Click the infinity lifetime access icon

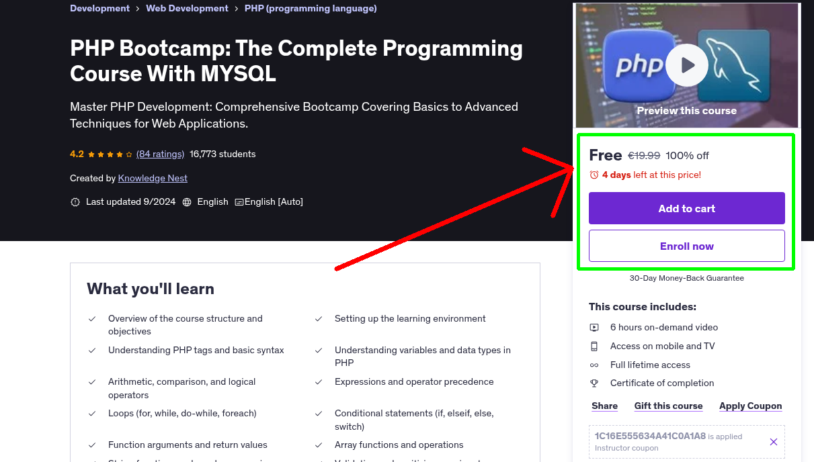[594, 365]
